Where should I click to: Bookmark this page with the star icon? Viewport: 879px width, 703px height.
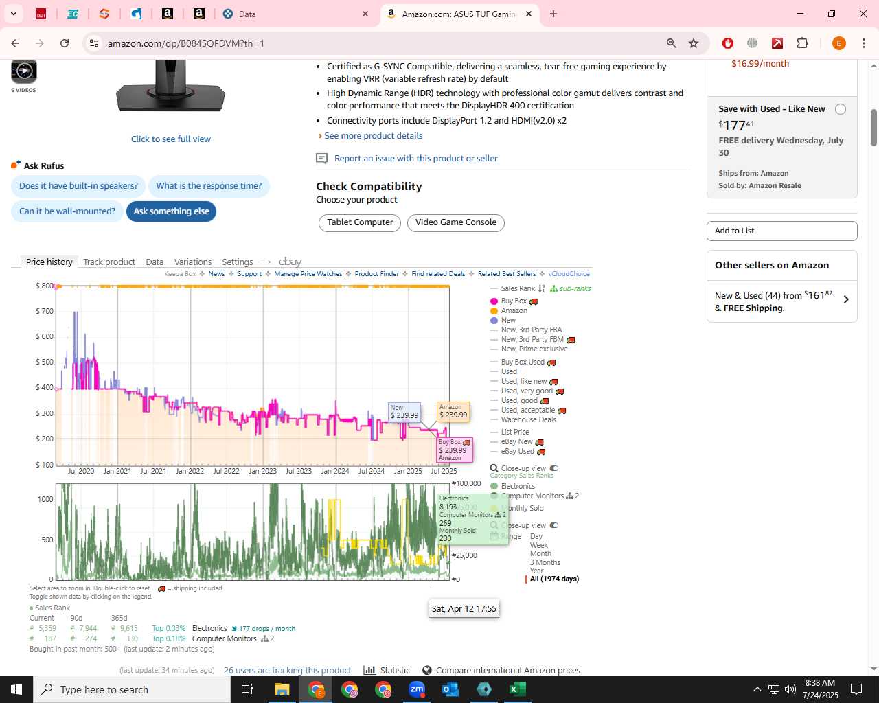694,43
